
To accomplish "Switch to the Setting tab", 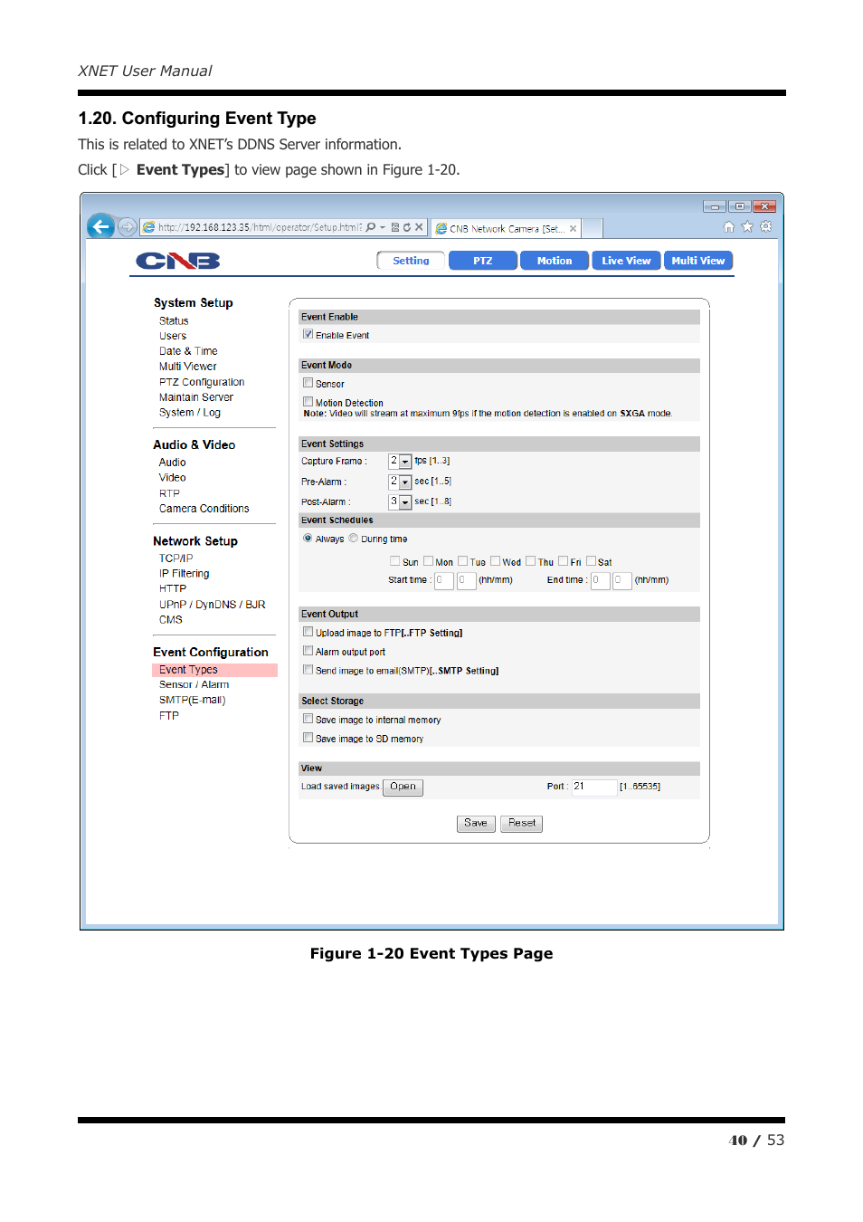I will coord(411,261).
